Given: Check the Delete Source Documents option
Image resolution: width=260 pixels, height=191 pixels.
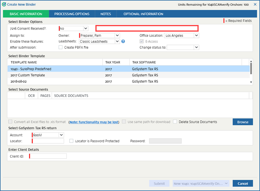Looking at the screenshot, I should click(x=175, y=122).
